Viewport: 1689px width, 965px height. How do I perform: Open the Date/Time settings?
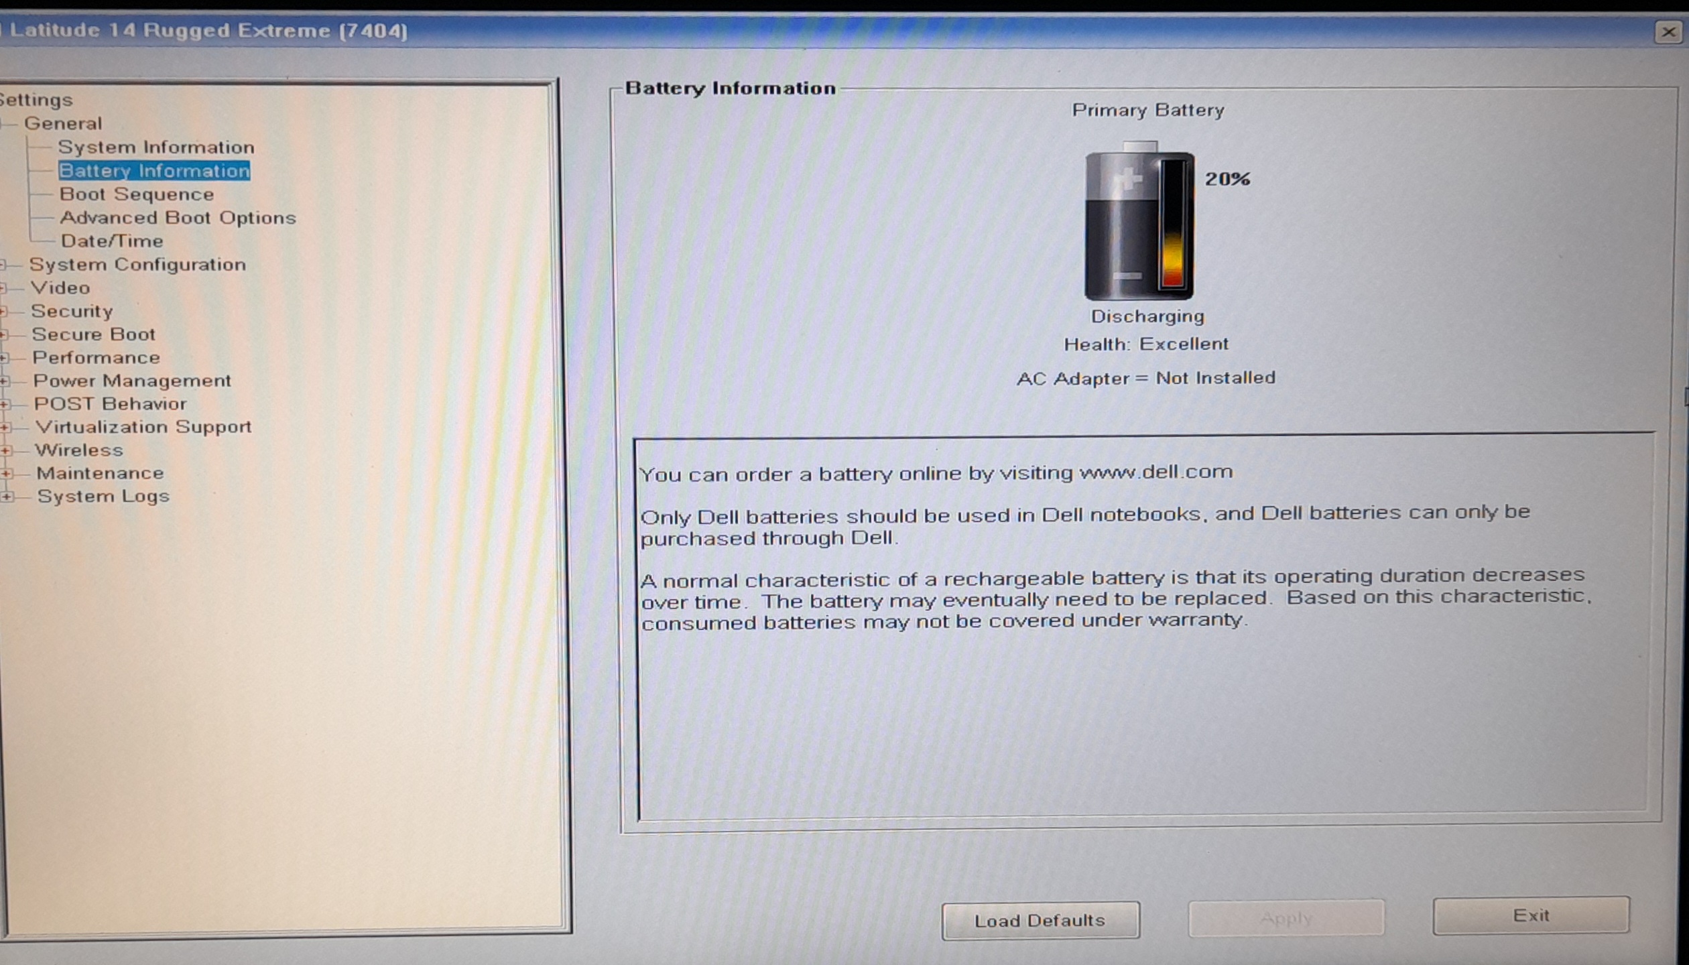[112, 241]
